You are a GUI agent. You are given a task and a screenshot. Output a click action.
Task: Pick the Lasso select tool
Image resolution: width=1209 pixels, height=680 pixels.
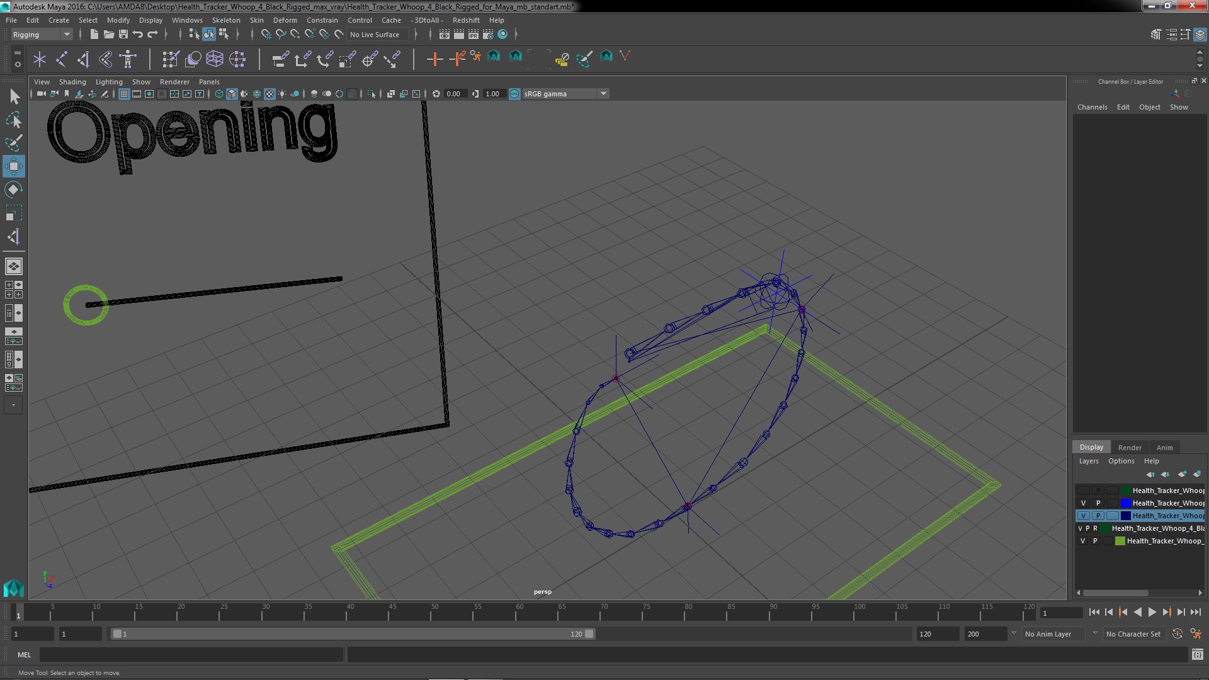14,120
